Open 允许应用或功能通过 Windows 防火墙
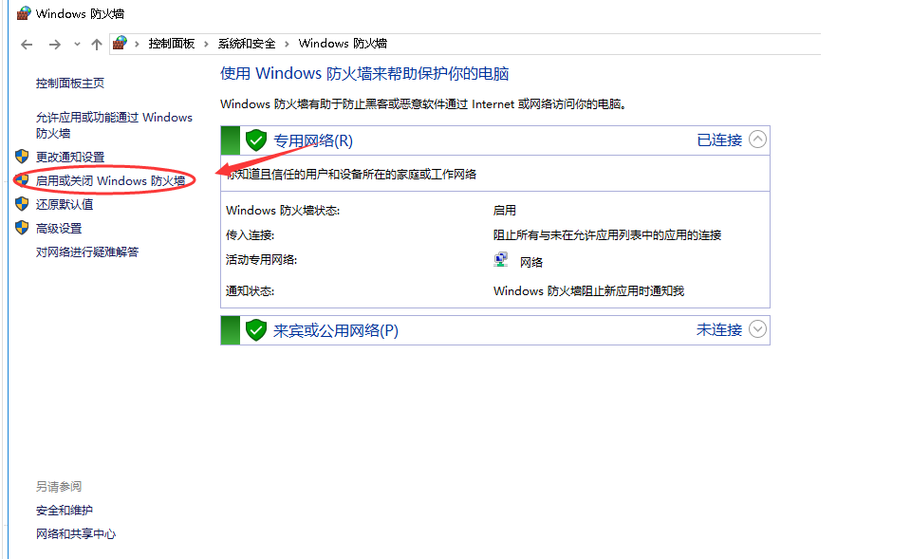The height and width of the screenshot is (559, 911). [114, 125]
